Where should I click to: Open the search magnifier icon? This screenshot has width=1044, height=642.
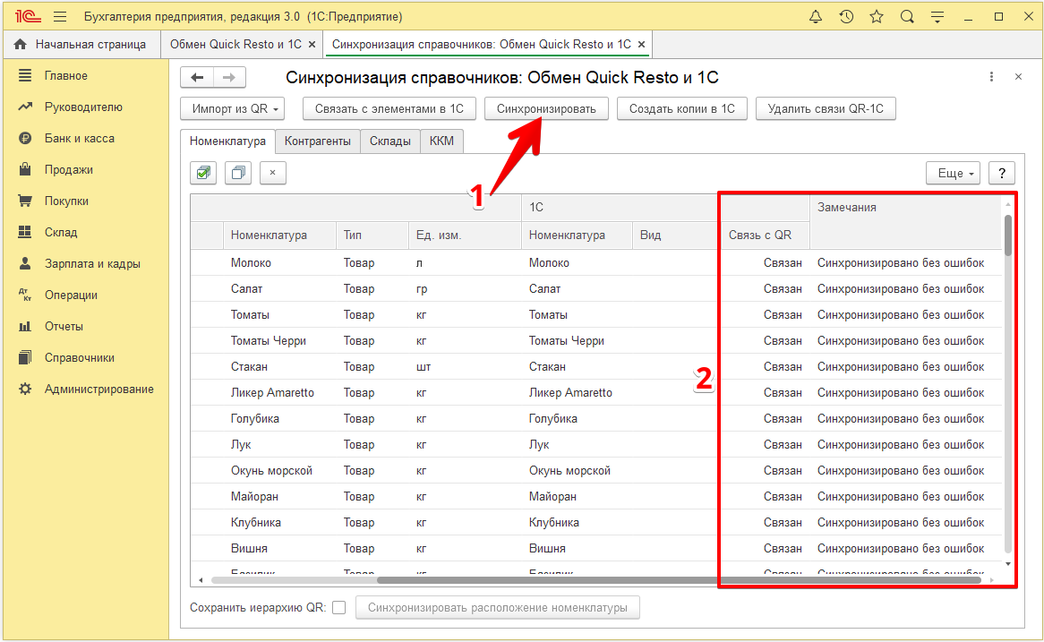[x=907, y=17]
